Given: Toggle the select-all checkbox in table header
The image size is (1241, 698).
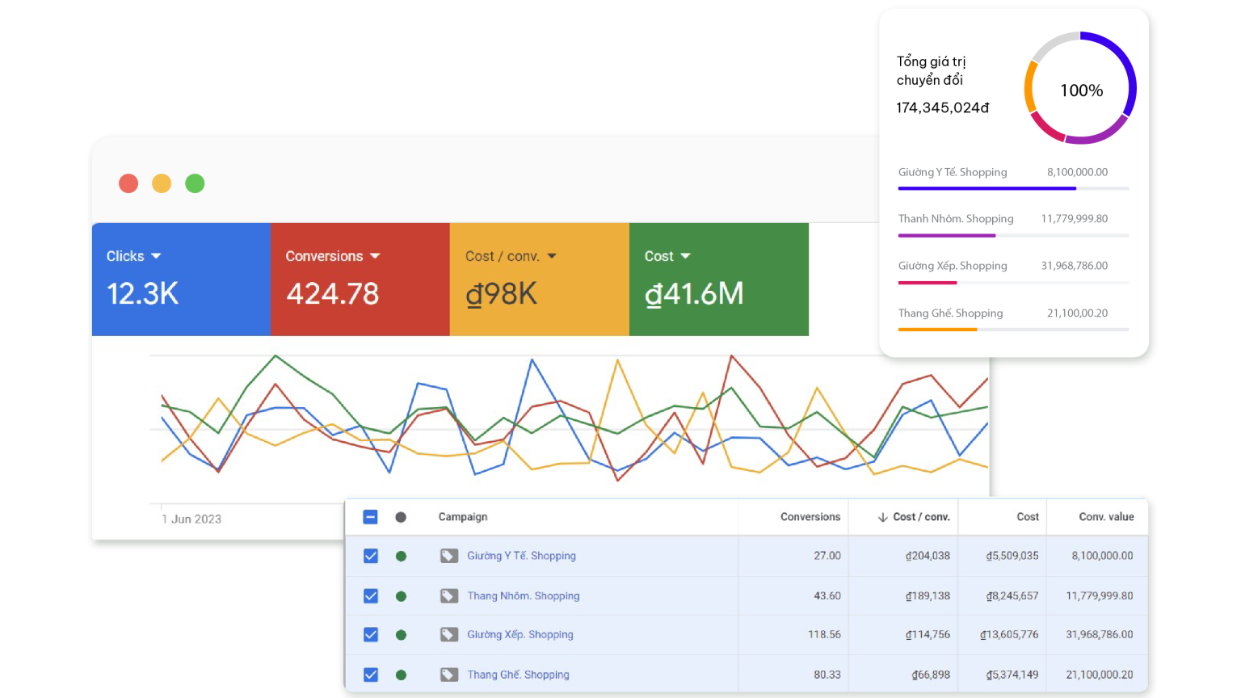Looking at the screenshot, I should click(x=370, y=517).
